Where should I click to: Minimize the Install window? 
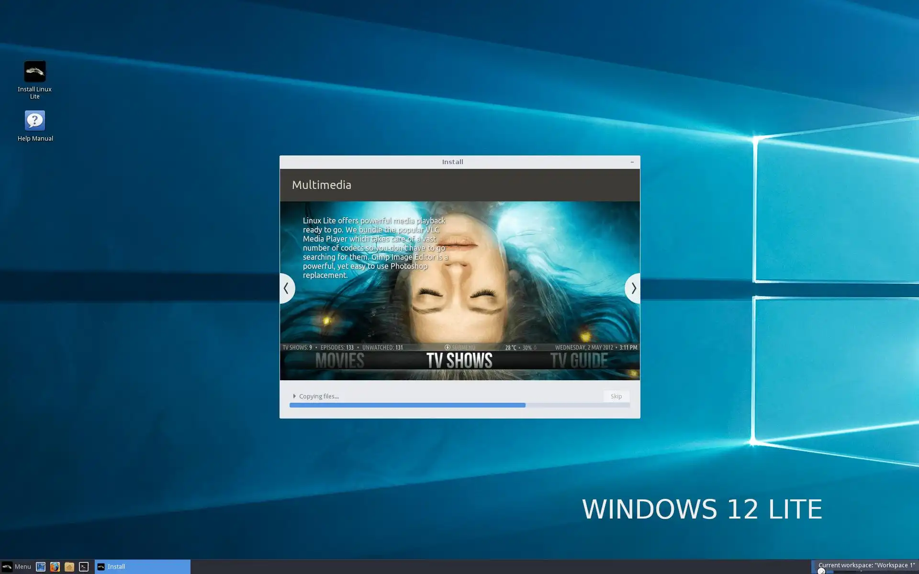point(632,162)
